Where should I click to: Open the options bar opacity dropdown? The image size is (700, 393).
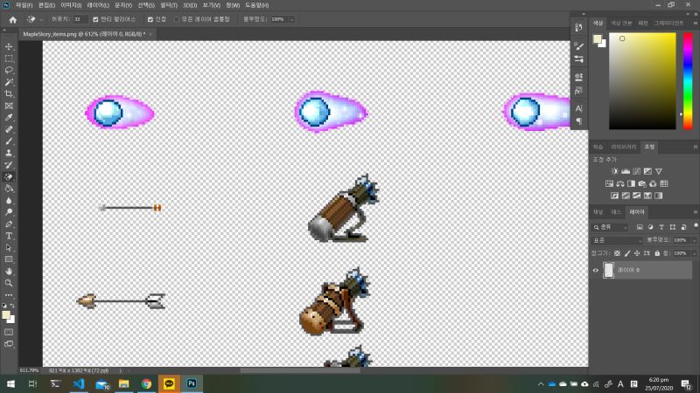click(291, 19)
